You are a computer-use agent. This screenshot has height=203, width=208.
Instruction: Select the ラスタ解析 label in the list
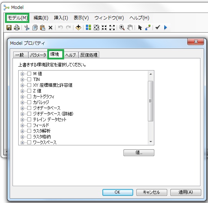[42, 131]
